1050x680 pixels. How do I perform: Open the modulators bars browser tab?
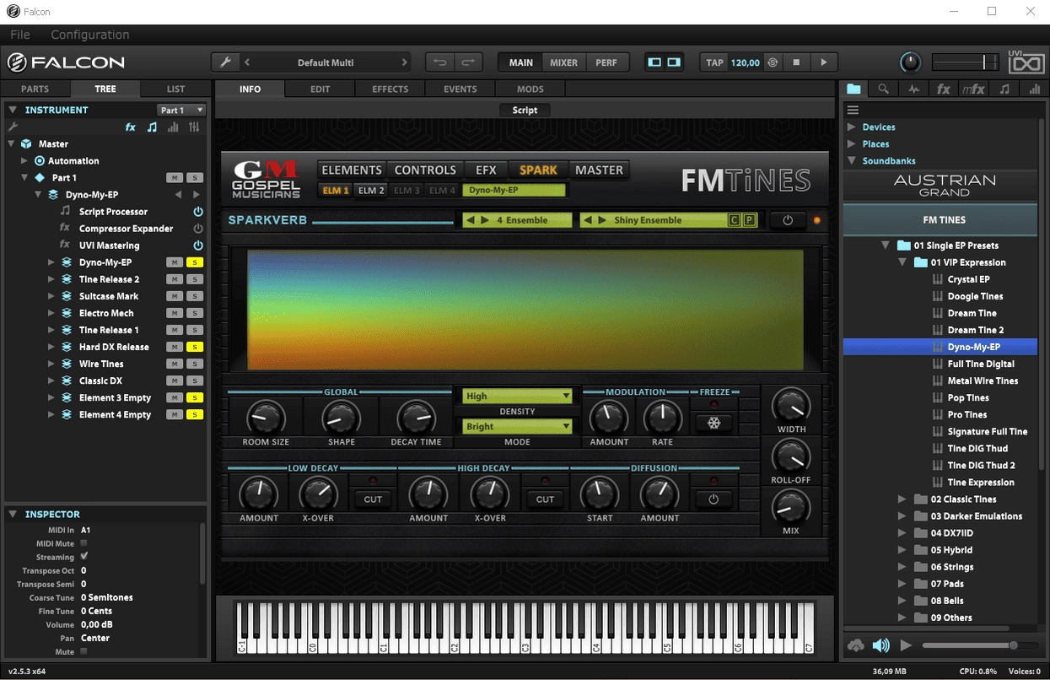[1034, 89]
